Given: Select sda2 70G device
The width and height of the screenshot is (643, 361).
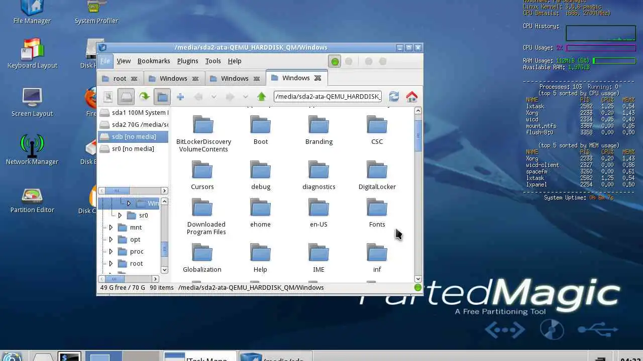Looking at the screenshot, I should pos(134,124).
